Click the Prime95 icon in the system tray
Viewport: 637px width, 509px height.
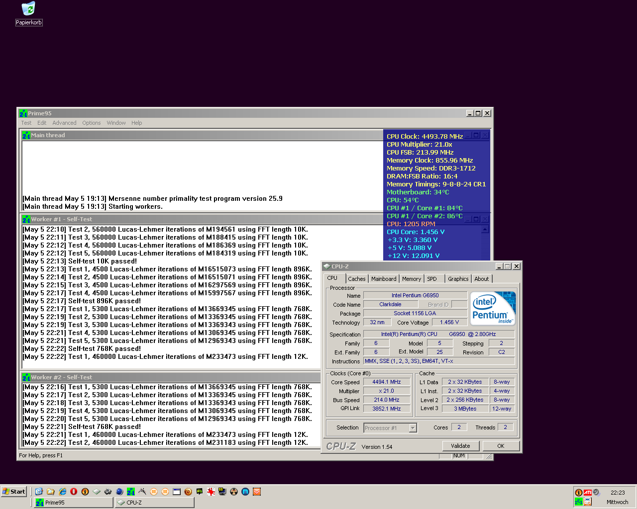(578, 502)
